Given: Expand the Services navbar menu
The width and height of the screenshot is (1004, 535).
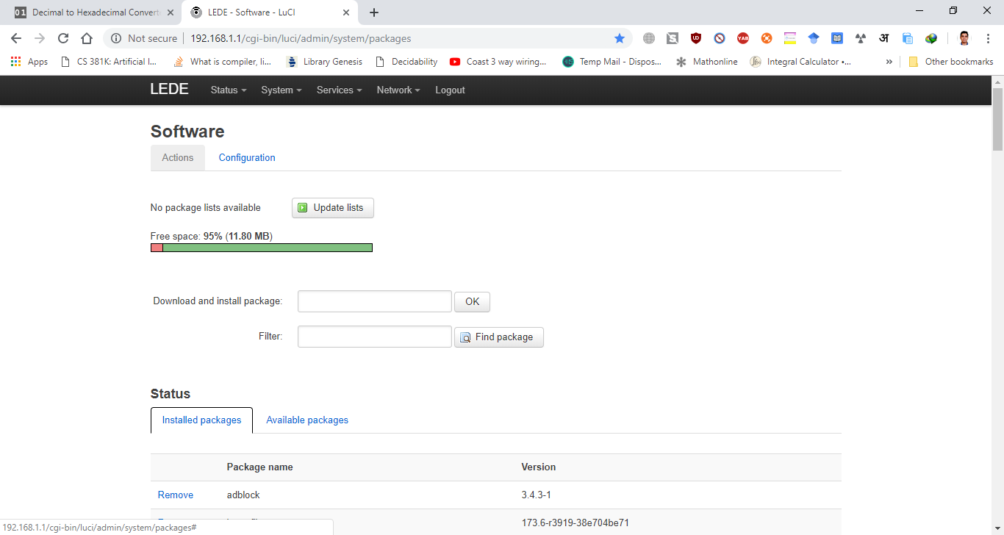Looking at the screenshot, I should tap(339, 90).
